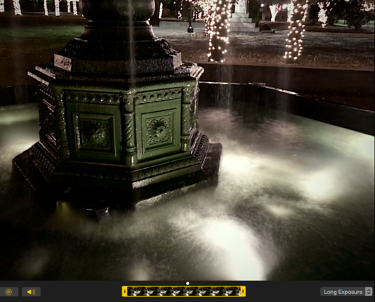Click the left yellow trim handle
Image resolution: width=375 pixels, height=302 pixels.
125,291
